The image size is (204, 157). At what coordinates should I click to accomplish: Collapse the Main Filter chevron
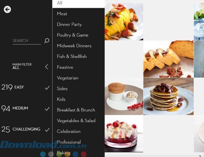(47, 67)
